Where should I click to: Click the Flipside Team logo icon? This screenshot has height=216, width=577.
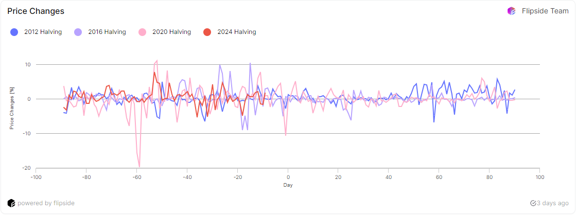pyautogui.click(x=511, y=11)
